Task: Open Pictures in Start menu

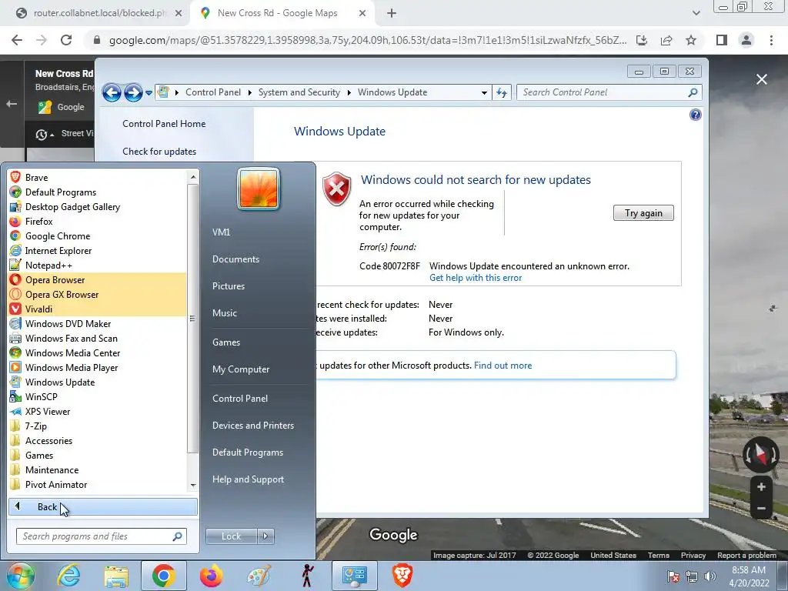Action: (x=229, y=286)
